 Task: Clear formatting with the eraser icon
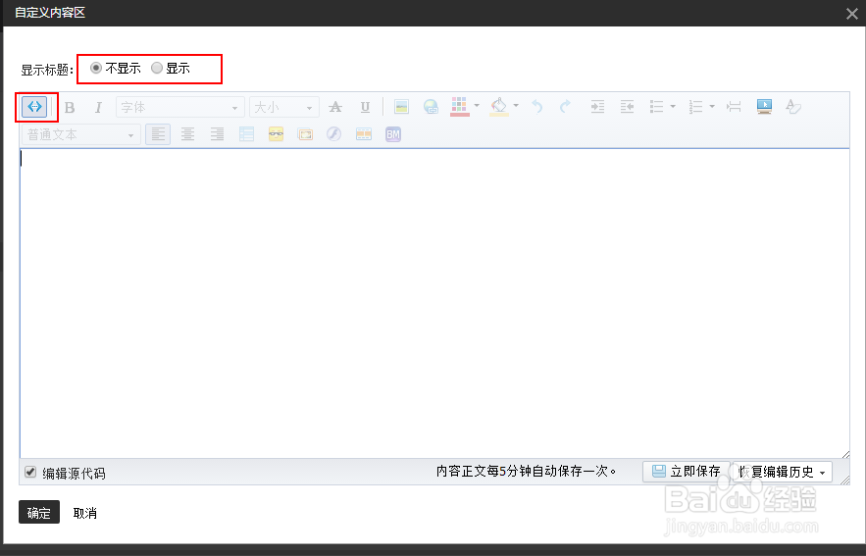click(793, 106)
